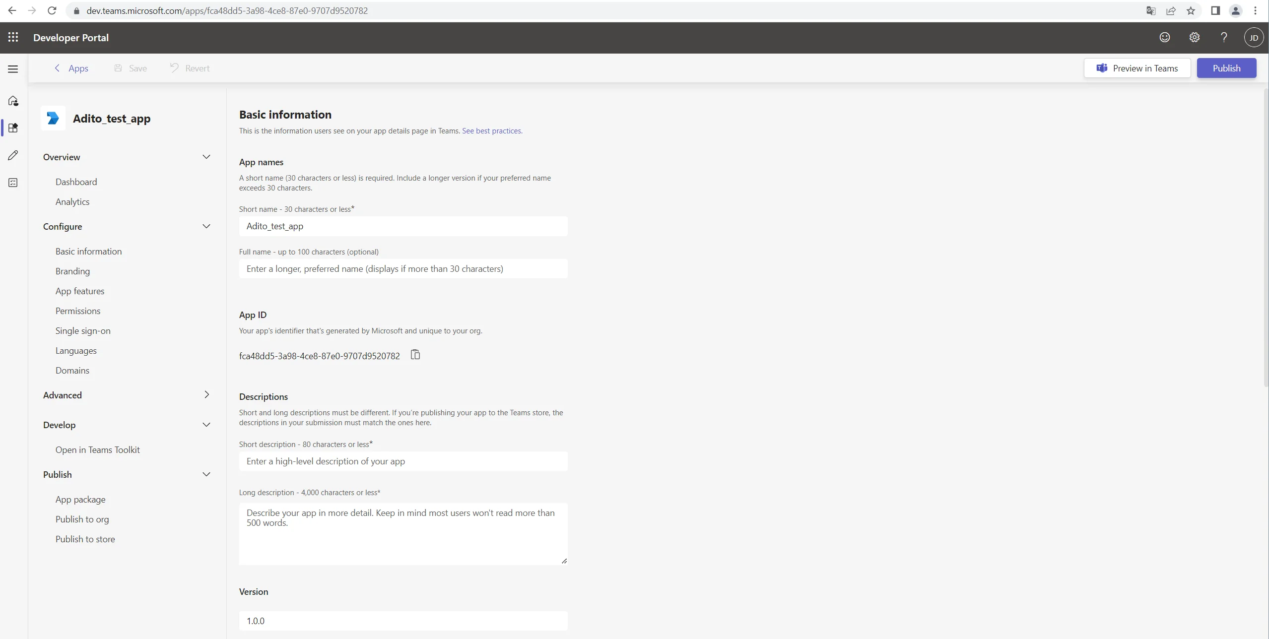Viewport: 1269px width, 639px height.
Task: Open the Apps sidebar icon
Action: pos(13,128)
